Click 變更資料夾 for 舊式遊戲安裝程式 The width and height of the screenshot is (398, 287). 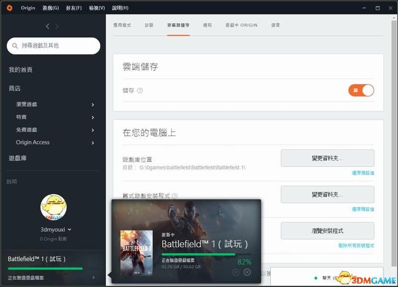click(327, 194)
